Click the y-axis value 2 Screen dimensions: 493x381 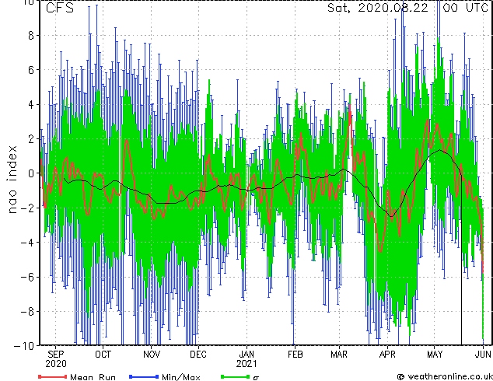[x=31, y=138]
